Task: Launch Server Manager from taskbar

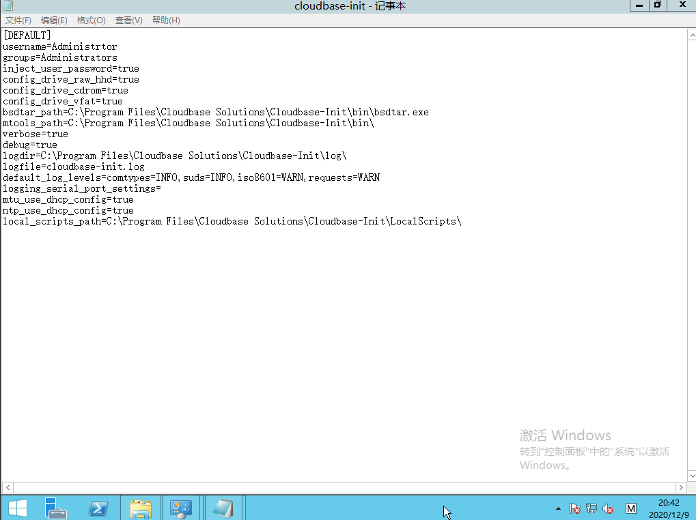Action: [55, 508]
